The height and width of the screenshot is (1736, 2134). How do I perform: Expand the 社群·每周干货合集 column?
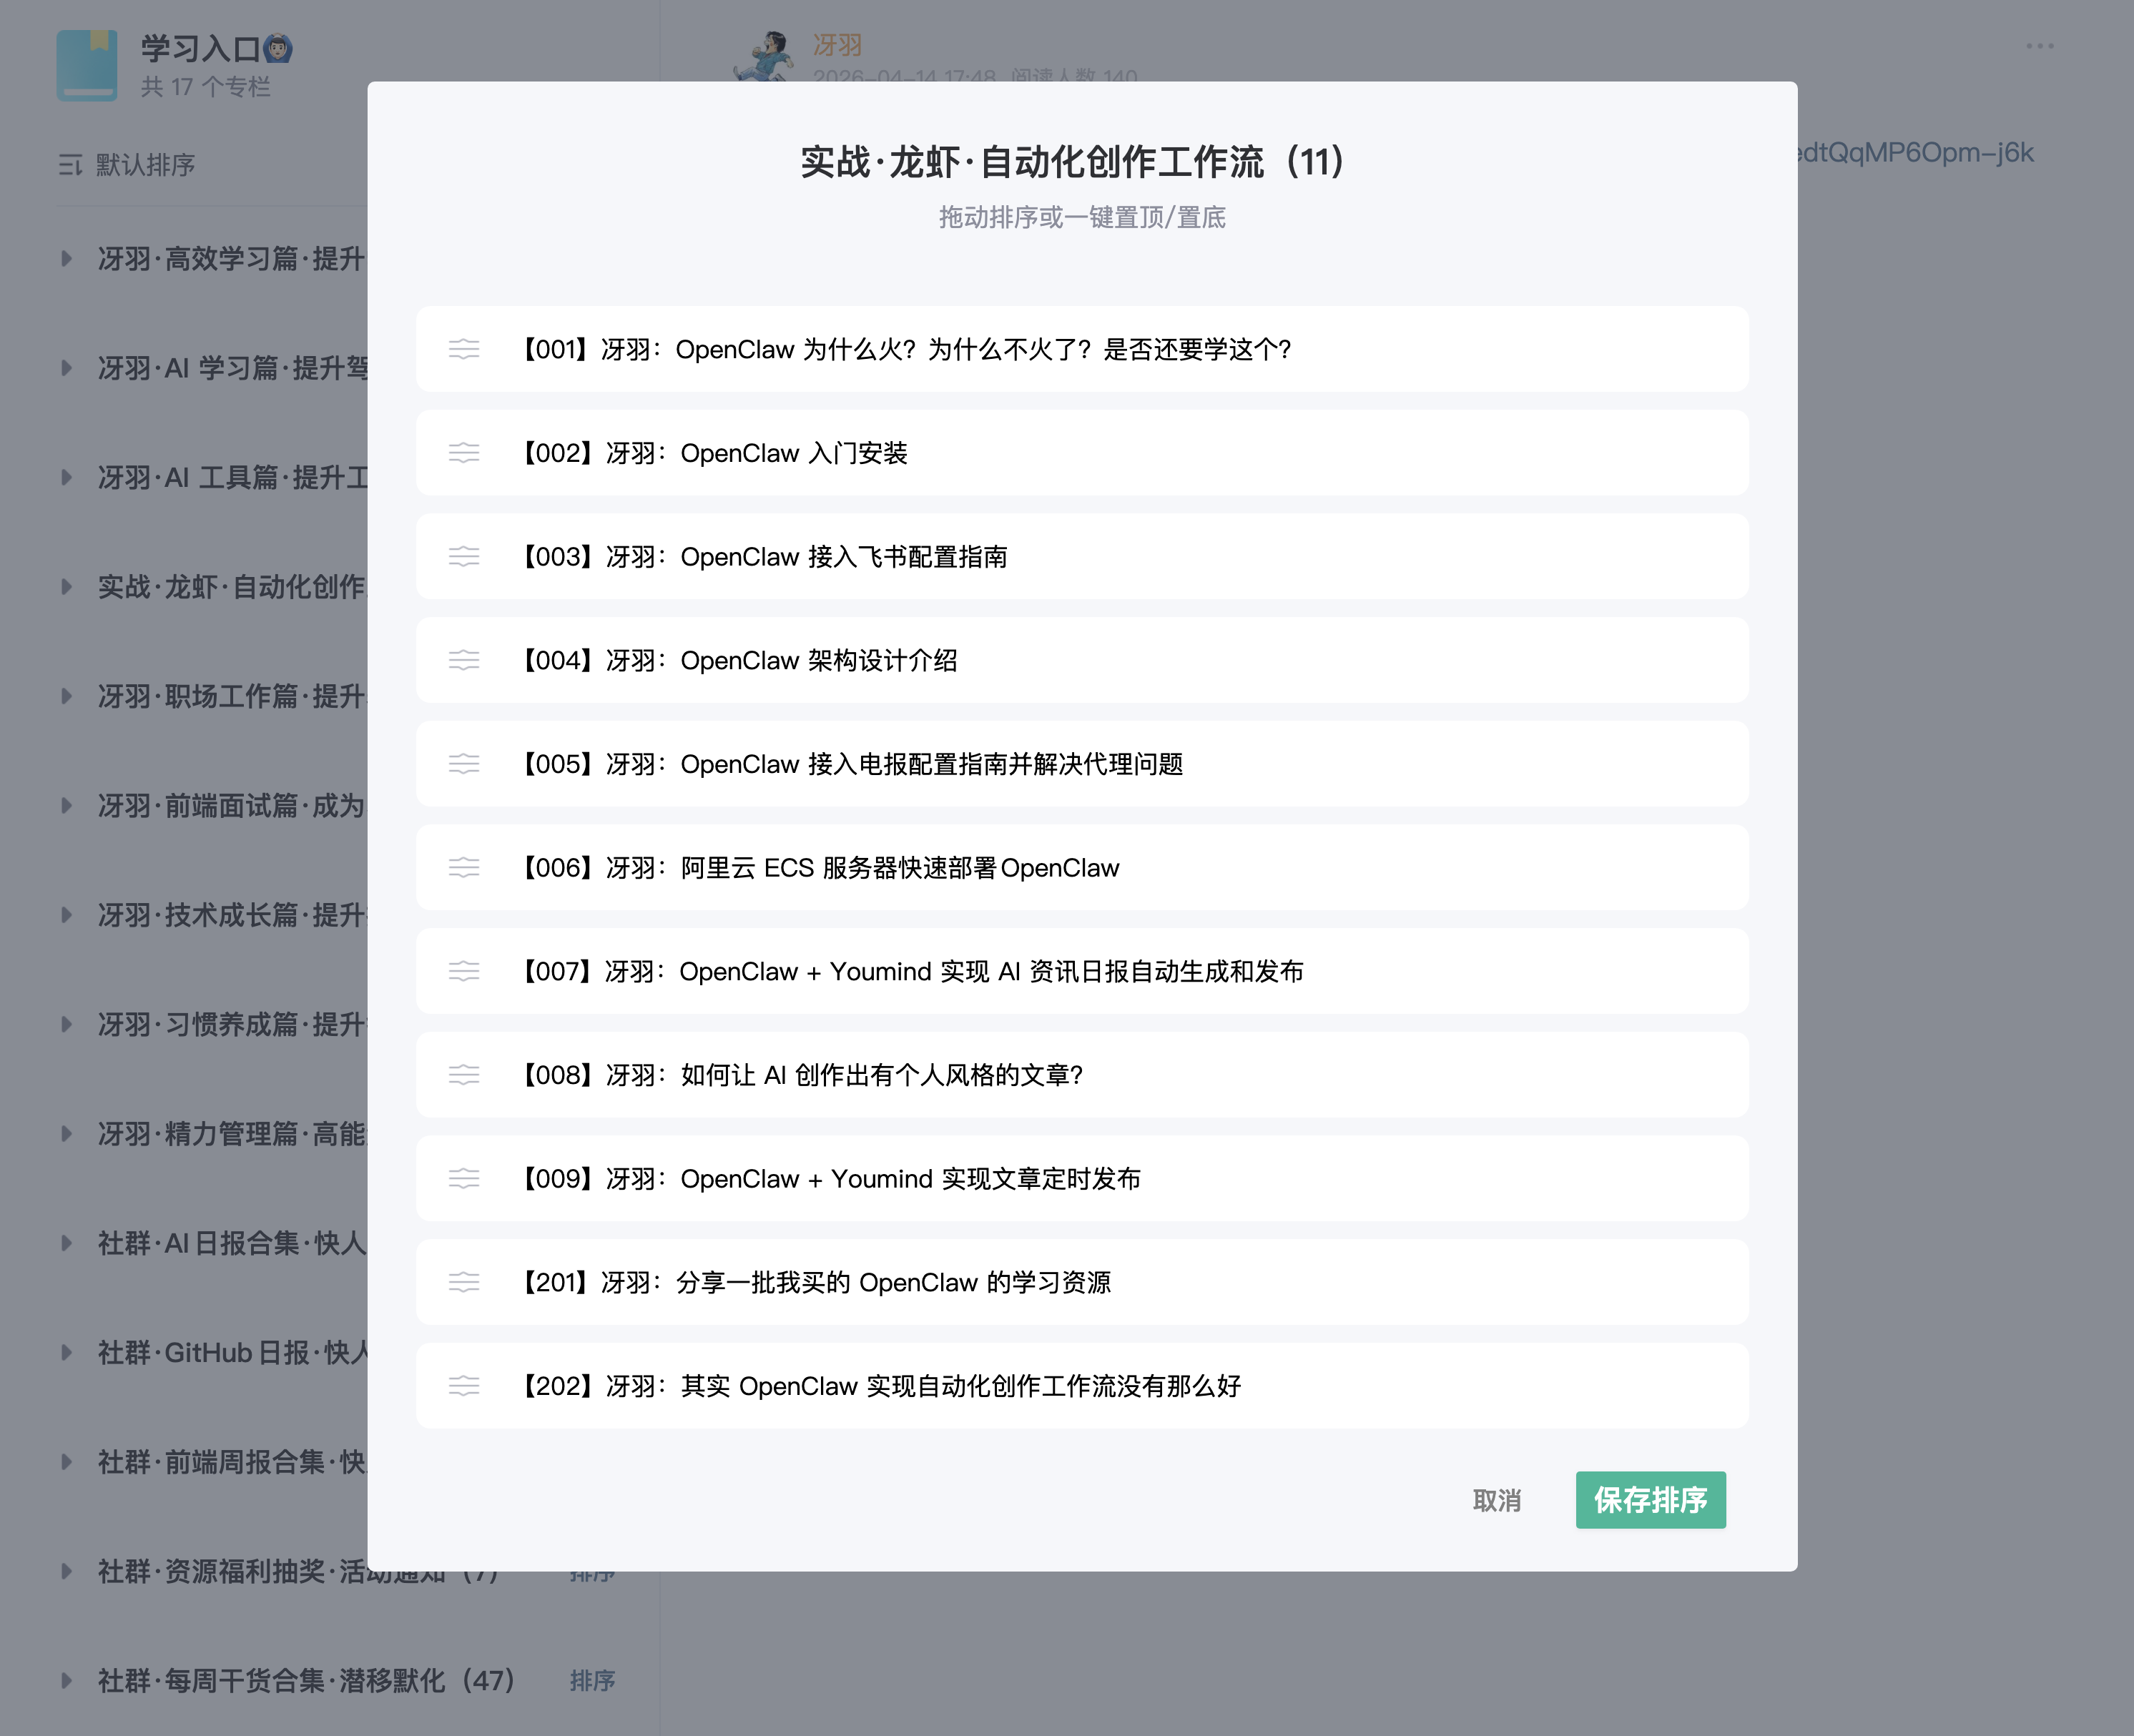pos(66,1681)
